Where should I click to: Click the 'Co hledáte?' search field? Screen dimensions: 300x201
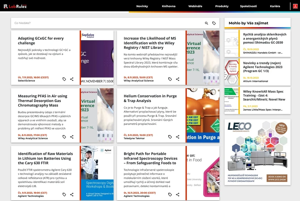(x=107, y=23)
